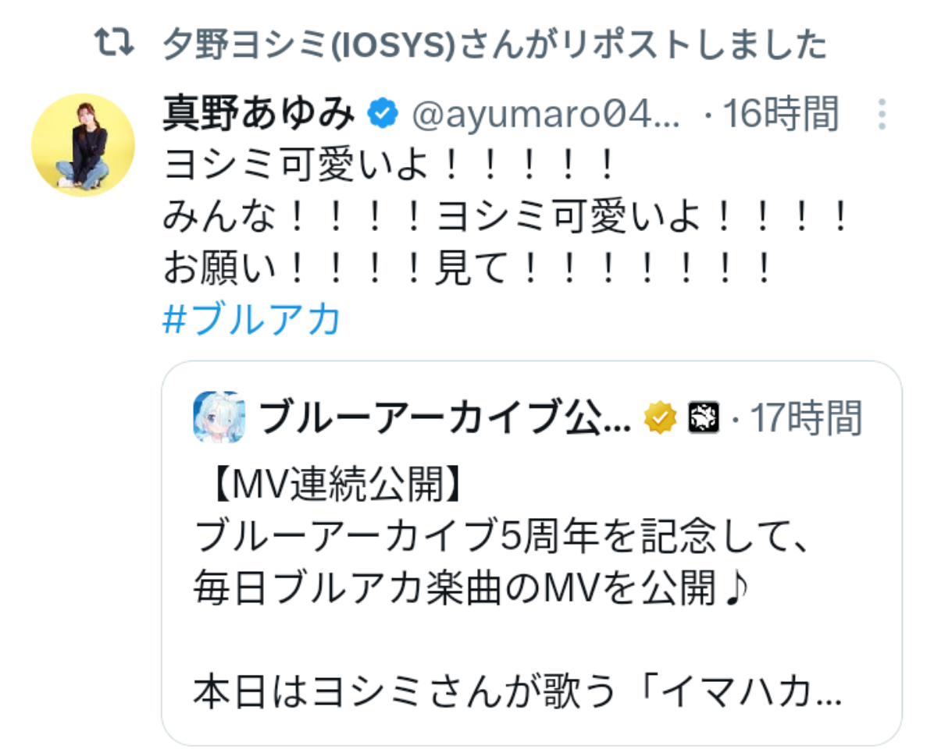Viewport: 934px width, 749px height.
Task: Click the ブルーアーカイブ account avatar icon
Action: point(219,417)
